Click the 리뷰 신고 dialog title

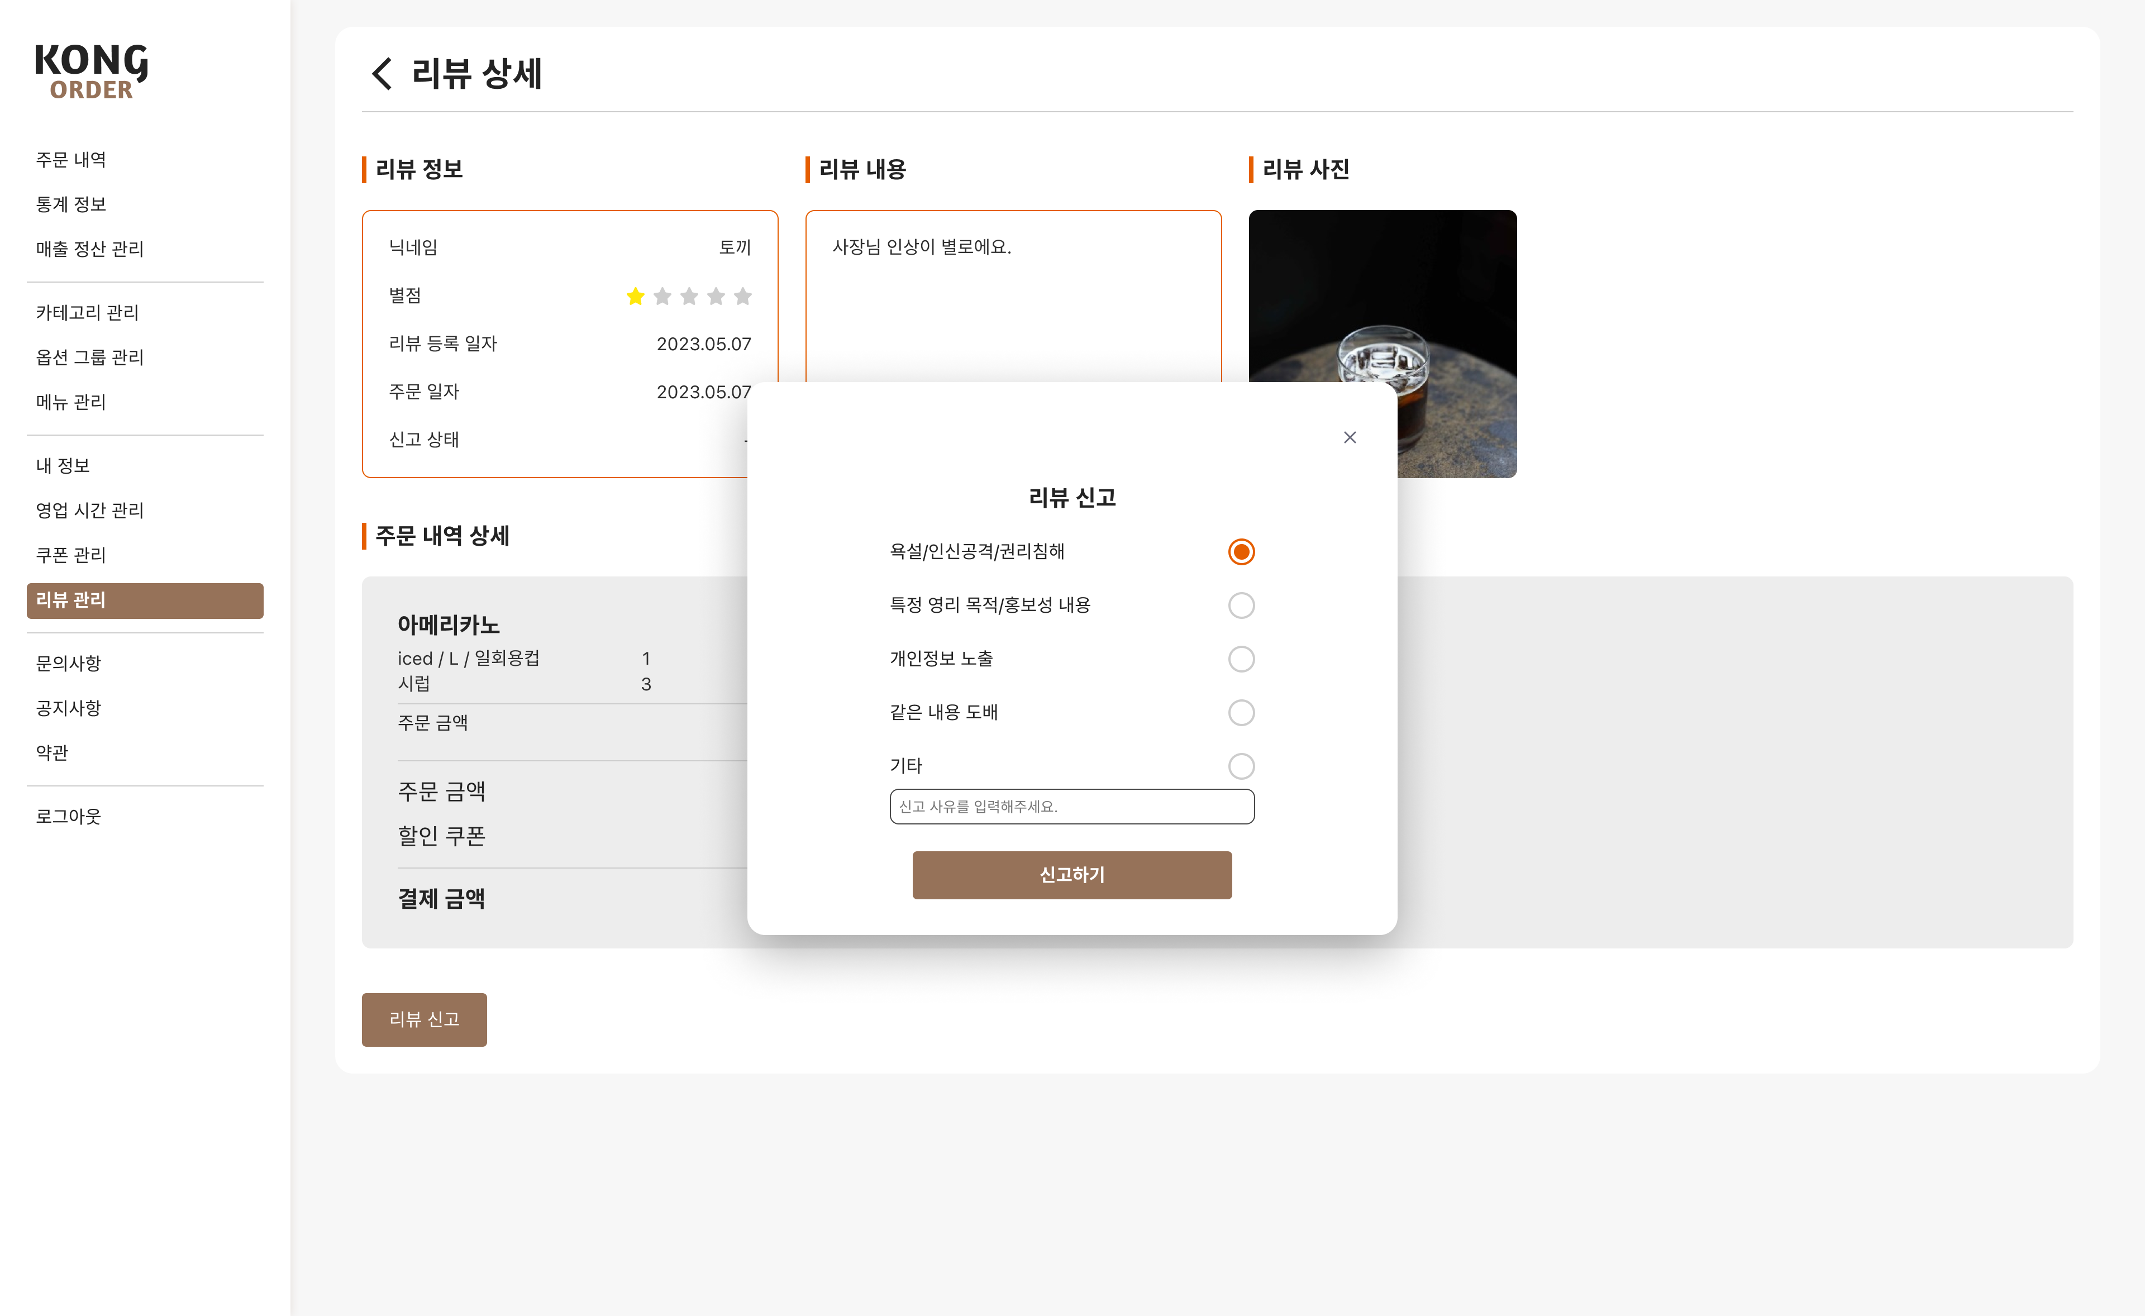1071,498
